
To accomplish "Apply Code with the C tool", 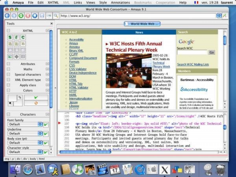I will [x=23, y=37].
